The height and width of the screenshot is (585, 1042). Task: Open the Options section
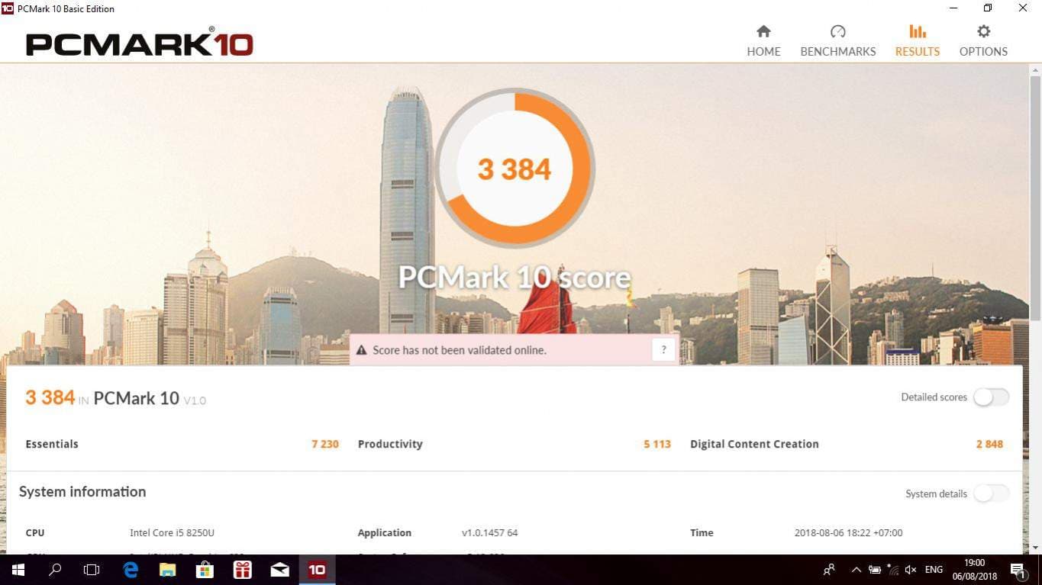(x=983, y=41)
